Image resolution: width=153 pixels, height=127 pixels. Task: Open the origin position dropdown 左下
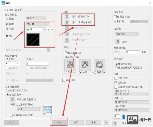pyautogui.click(x=29, y=109)
